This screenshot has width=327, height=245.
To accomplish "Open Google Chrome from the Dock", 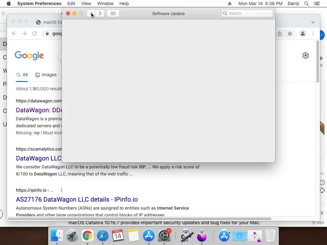I will (87, 236).
